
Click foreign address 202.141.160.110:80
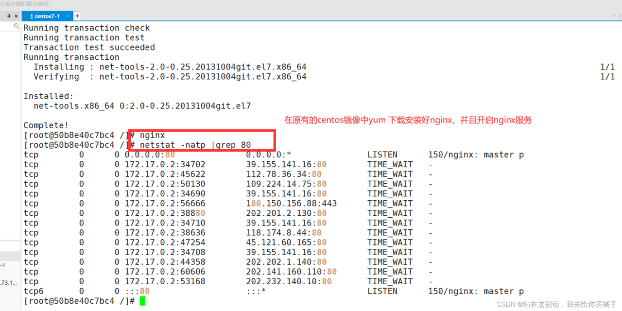[292, 271]
